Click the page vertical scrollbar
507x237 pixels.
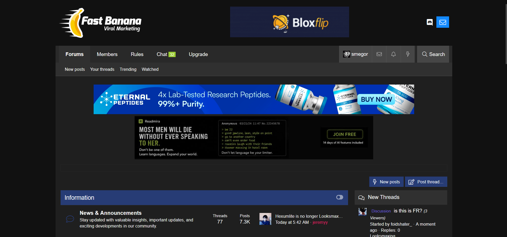pyautogui.click(x=506, y=118)
